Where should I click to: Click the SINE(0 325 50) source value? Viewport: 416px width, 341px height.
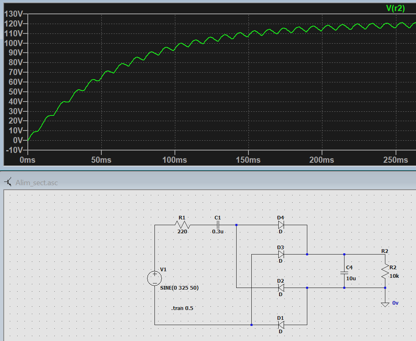click(x=179, y=288)
